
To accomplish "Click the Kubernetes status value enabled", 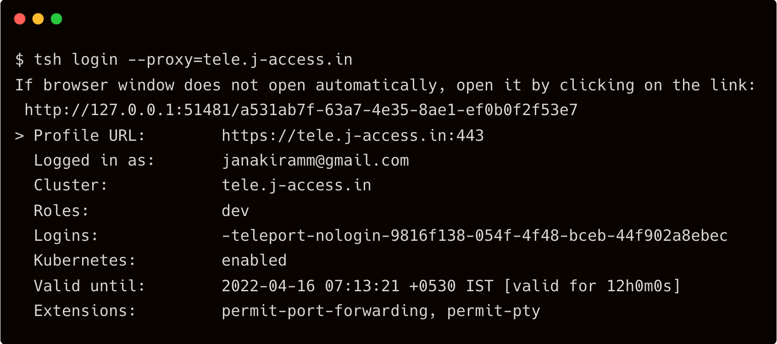I will click(x=254, y=261).
